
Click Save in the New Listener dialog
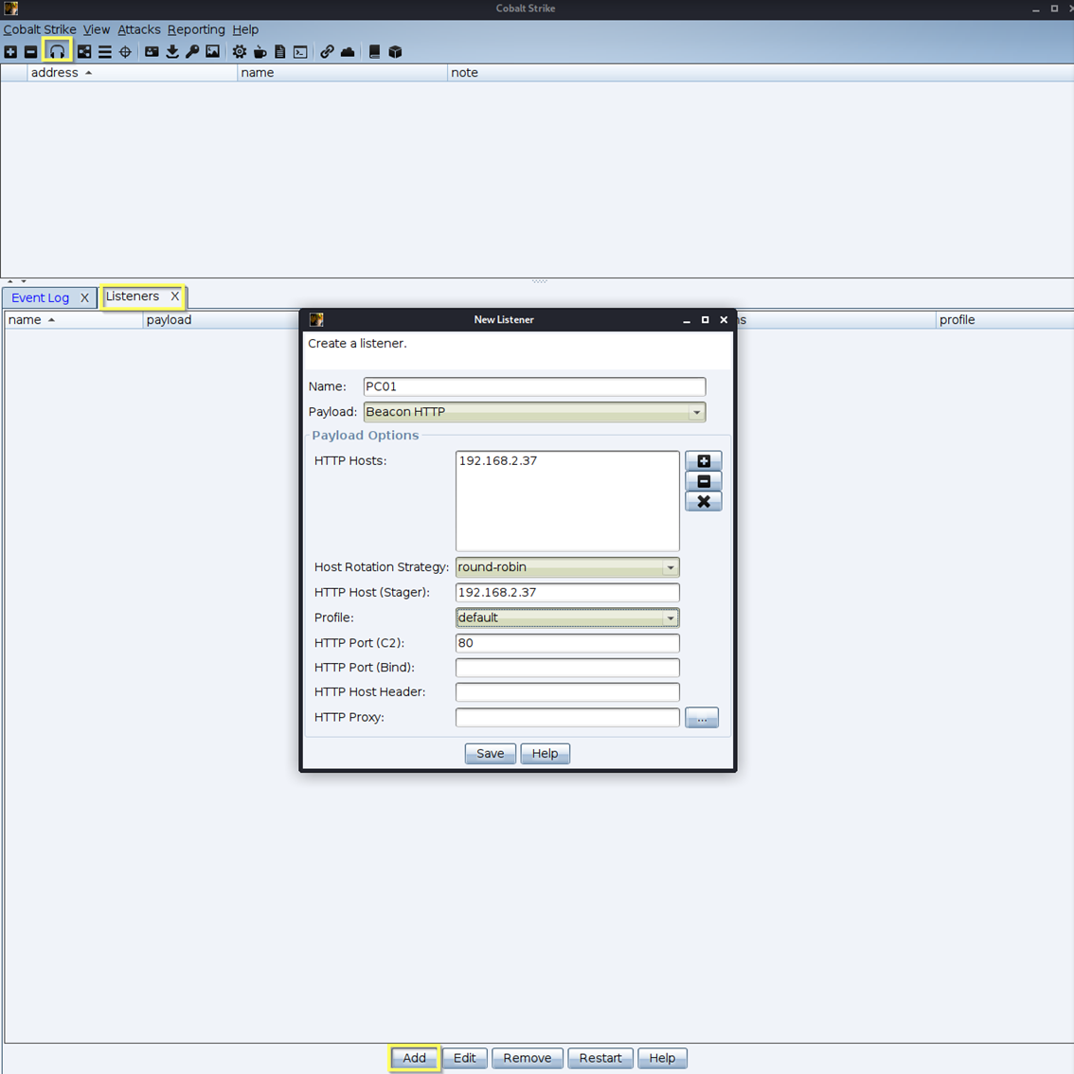click(x=490, y=754)
